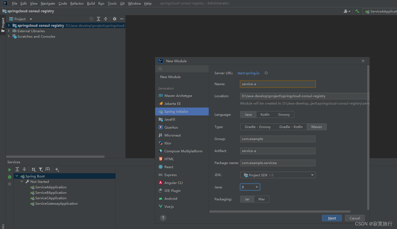Viewport: 397px width, 229px height.
Task: Hide the Project panel with minus icon
Action: [122, 19]
